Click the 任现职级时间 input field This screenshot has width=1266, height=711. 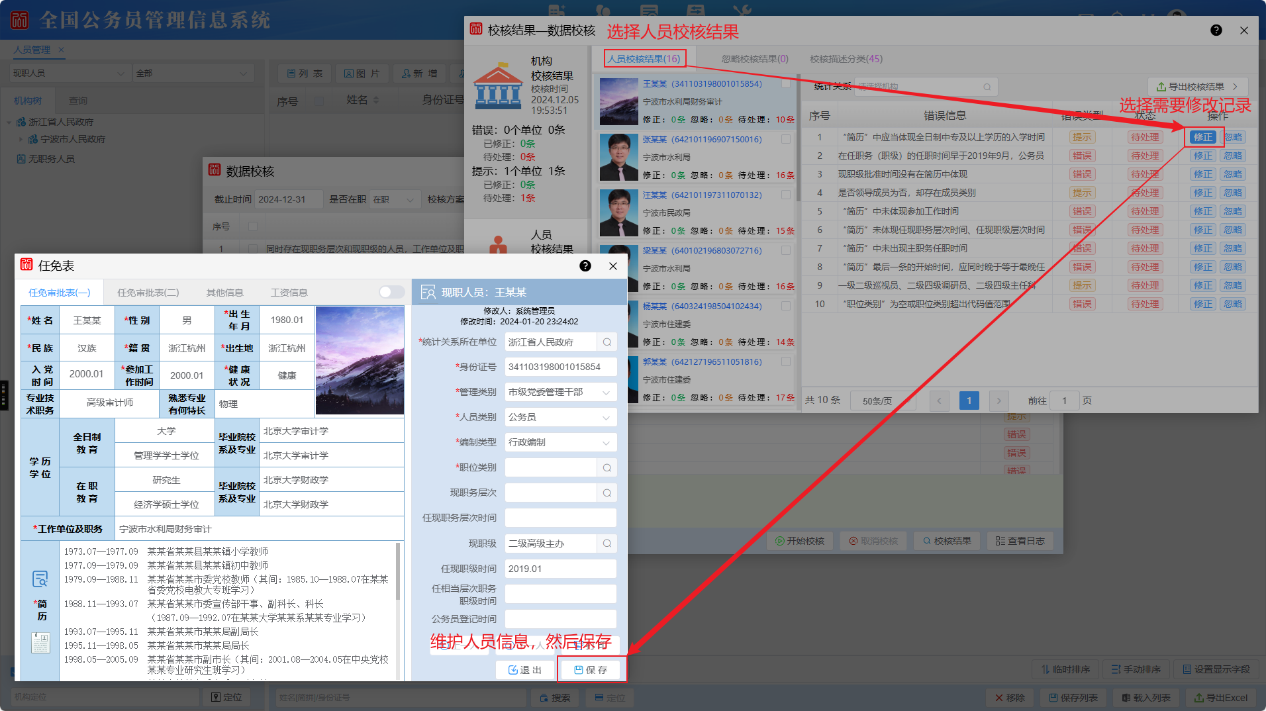[x=560, y=569]
